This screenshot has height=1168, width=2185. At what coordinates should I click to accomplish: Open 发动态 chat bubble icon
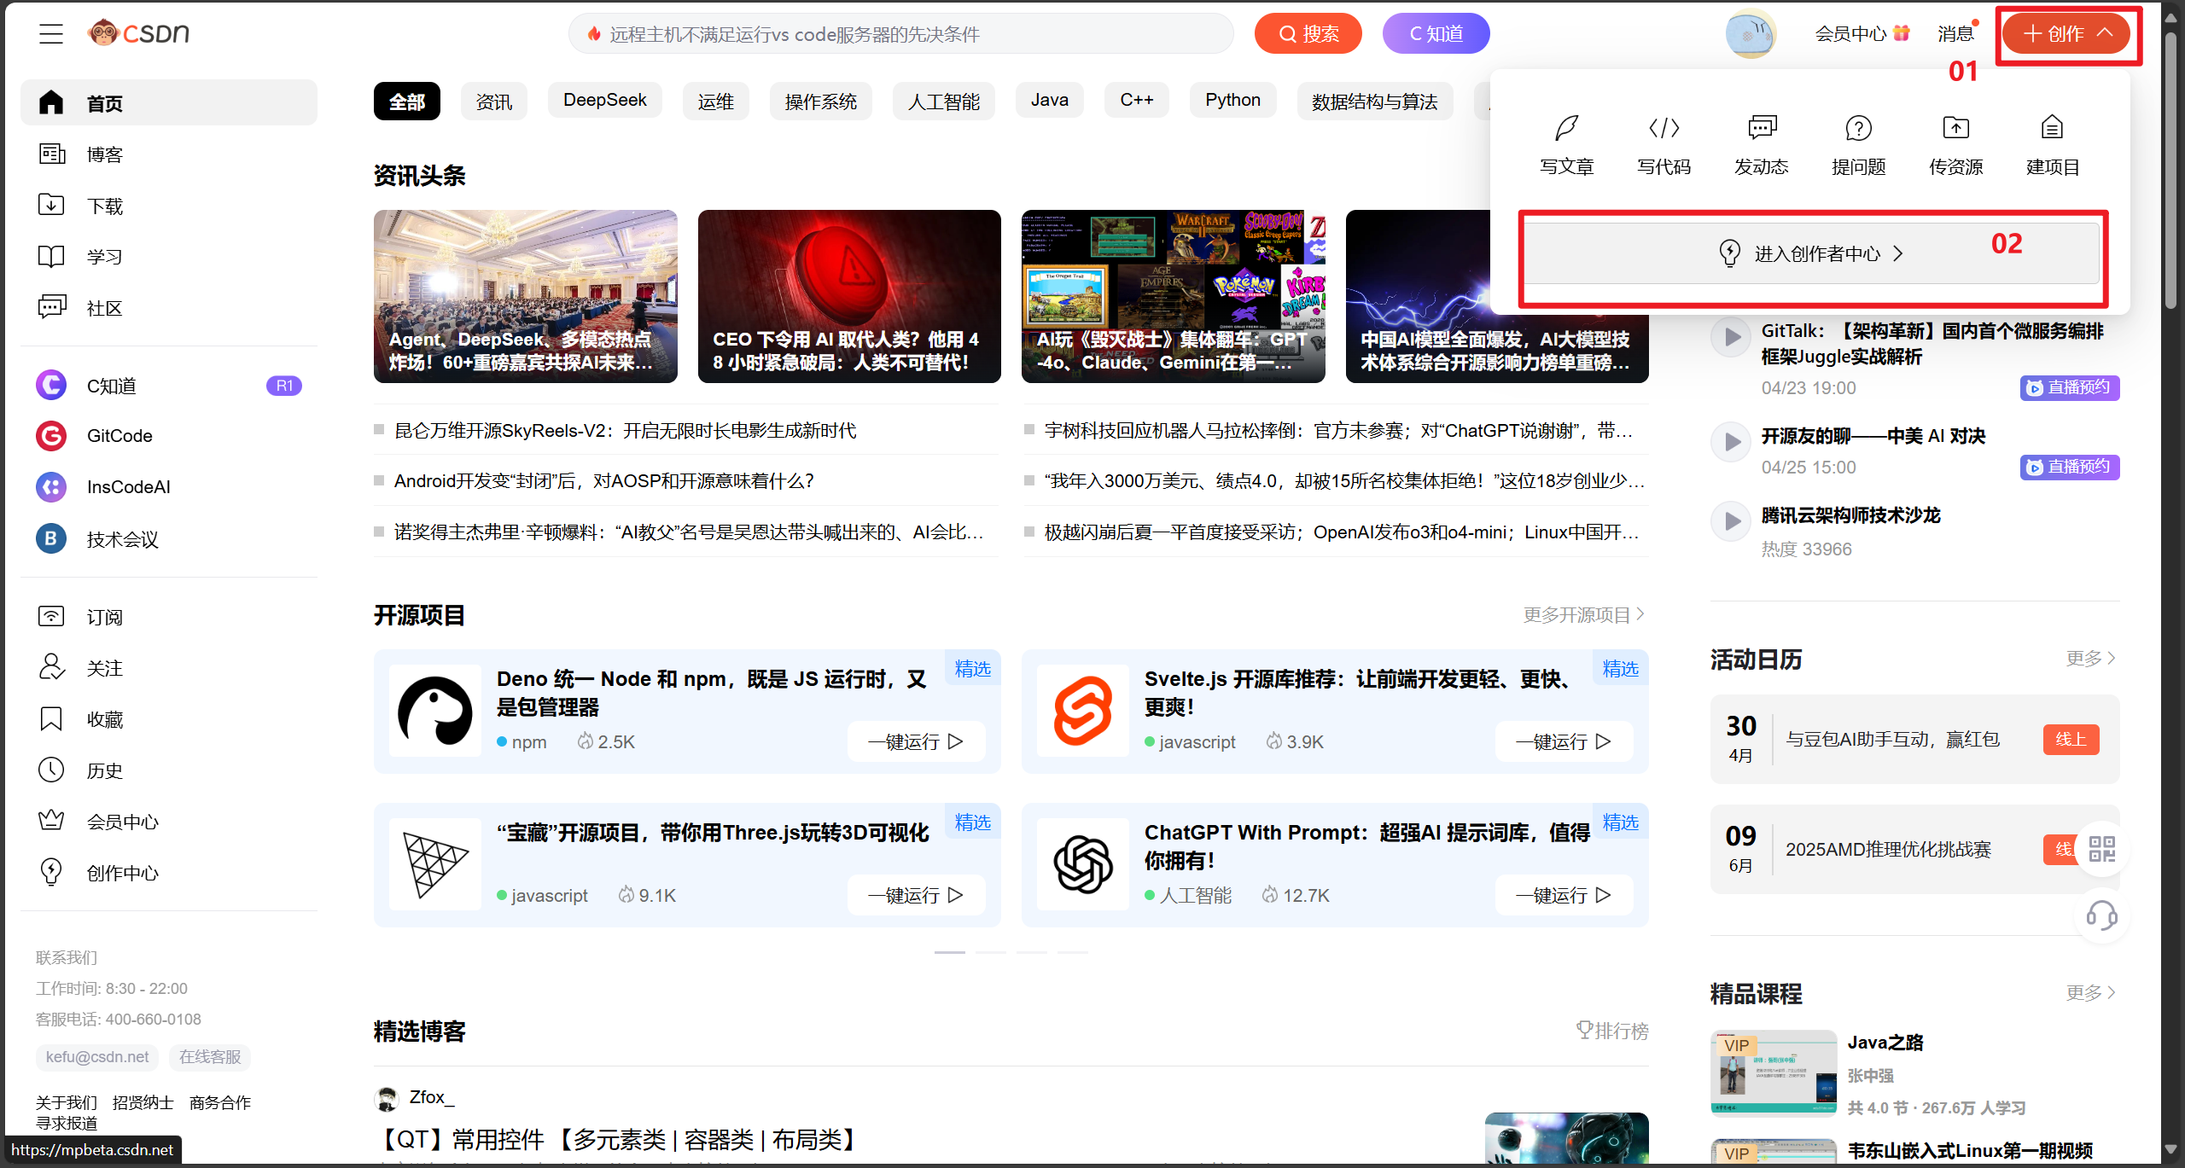click(x=1760, y=128)
